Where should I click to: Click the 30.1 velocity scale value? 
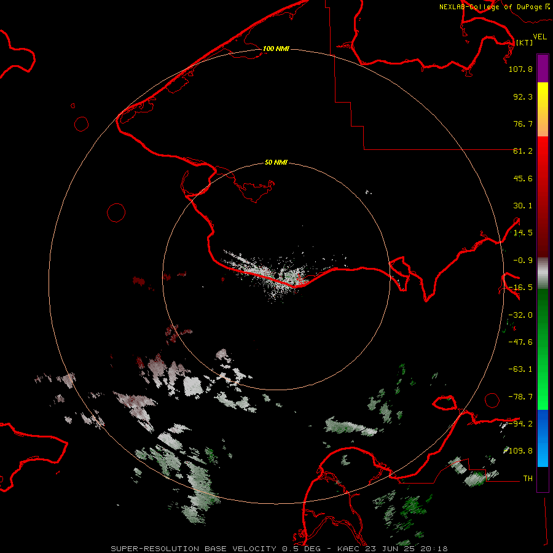[x=523, y=206]
